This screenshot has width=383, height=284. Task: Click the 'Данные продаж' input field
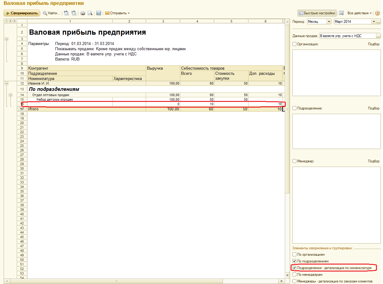tap(347, 36)
